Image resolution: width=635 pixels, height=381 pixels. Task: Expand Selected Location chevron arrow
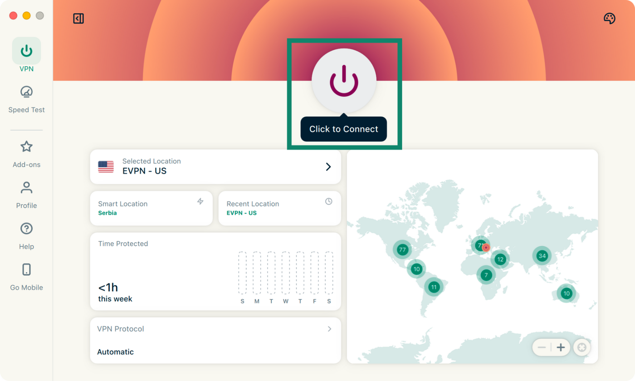point(328,167)
